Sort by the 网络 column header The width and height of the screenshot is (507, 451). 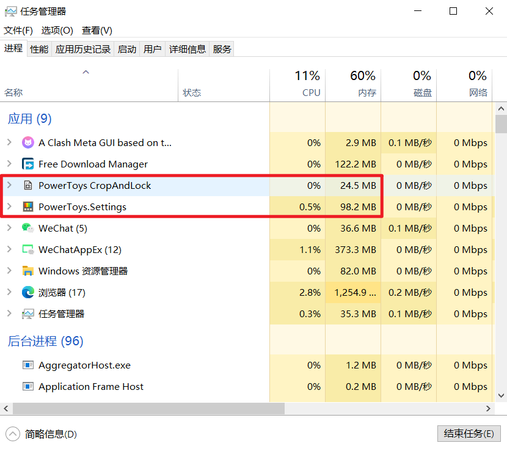click(464, 86)
